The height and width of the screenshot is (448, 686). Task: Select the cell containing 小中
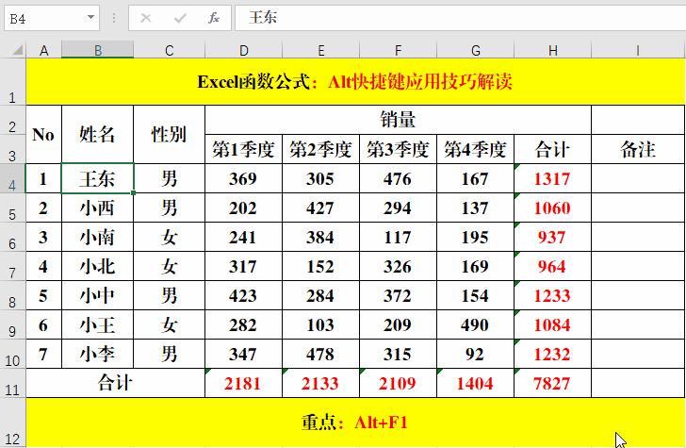click(x=98, y=295)
